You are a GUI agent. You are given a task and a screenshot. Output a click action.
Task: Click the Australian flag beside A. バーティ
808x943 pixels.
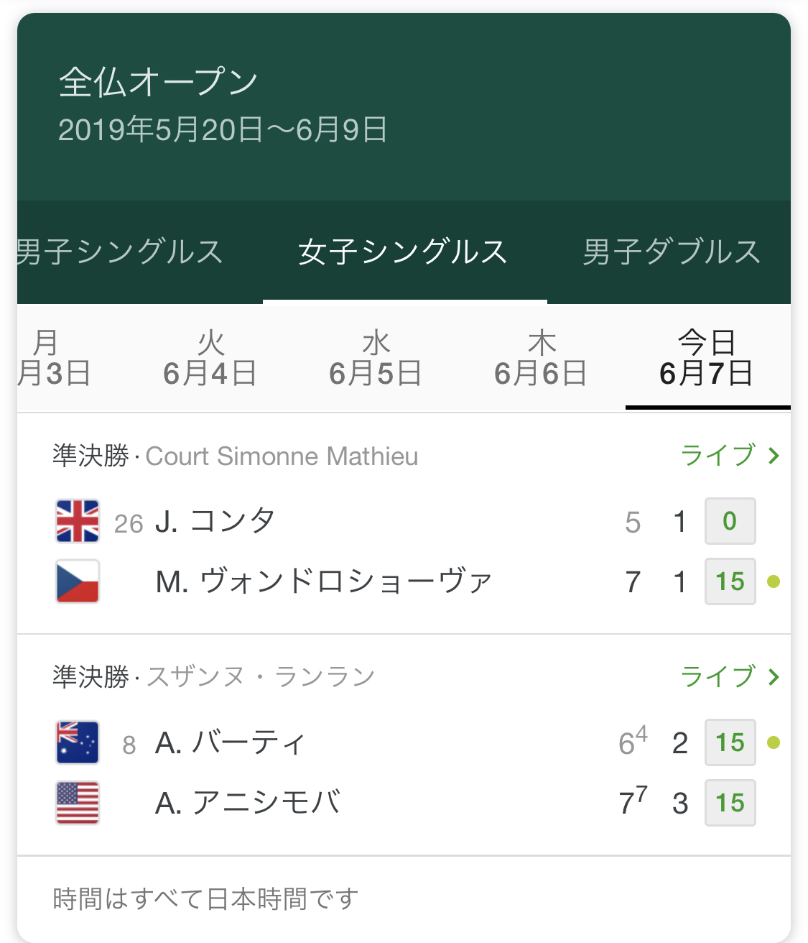78,742
